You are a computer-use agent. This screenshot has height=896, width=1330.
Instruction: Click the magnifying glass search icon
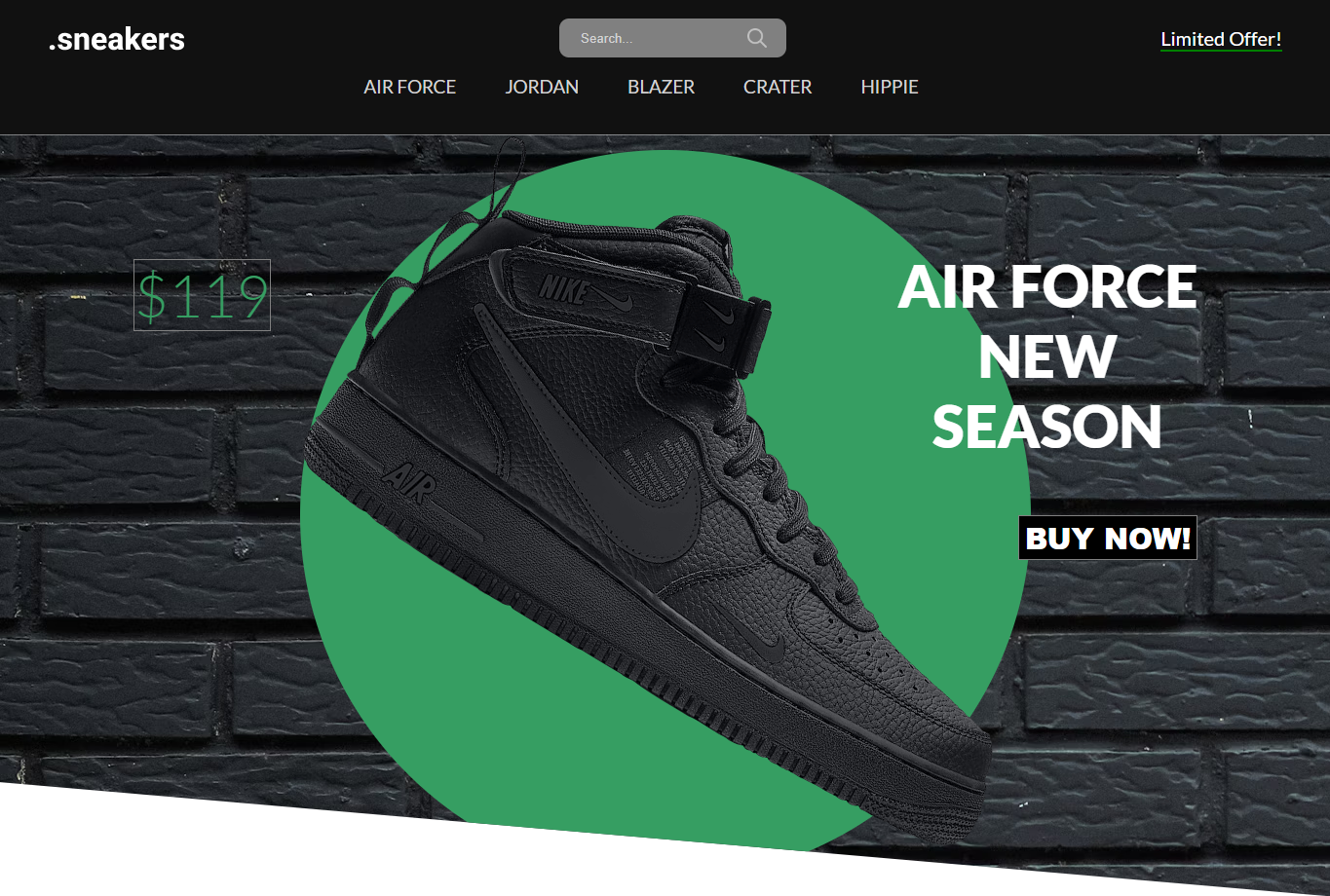[756, 38]
